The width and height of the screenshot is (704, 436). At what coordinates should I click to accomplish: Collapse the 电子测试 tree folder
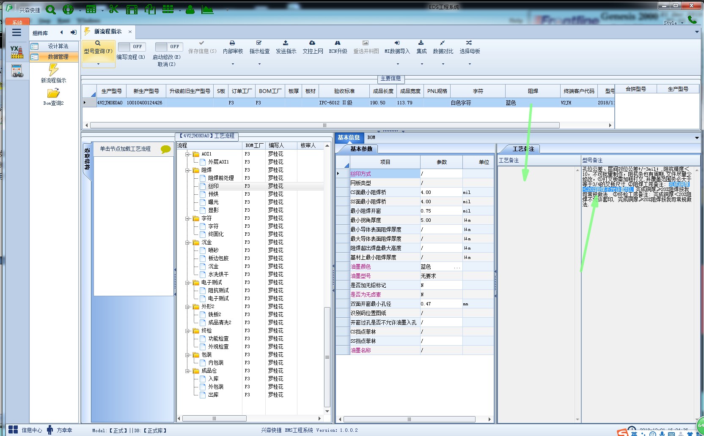(x=187, y=283)
